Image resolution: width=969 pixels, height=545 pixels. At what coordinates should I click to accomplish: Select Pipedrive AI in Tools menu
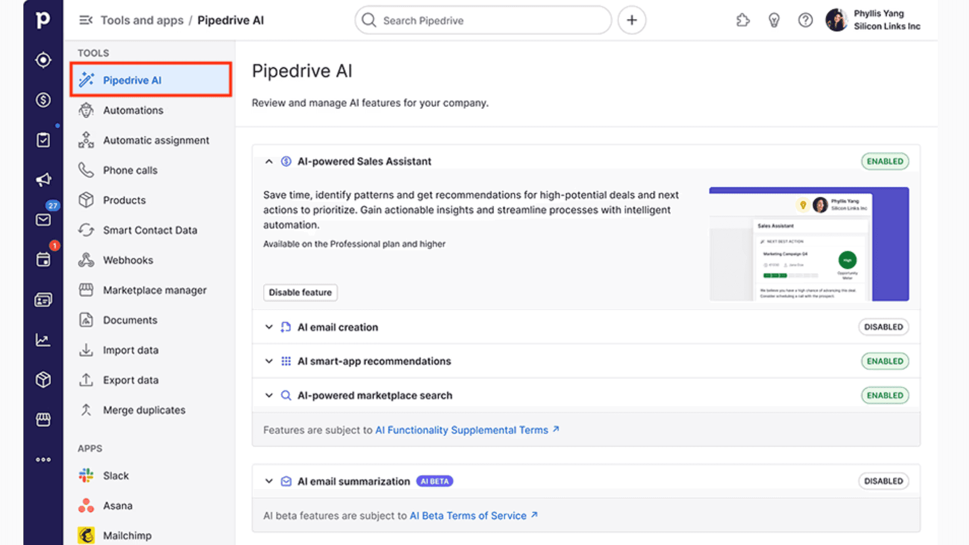click(x=151, y=80)
